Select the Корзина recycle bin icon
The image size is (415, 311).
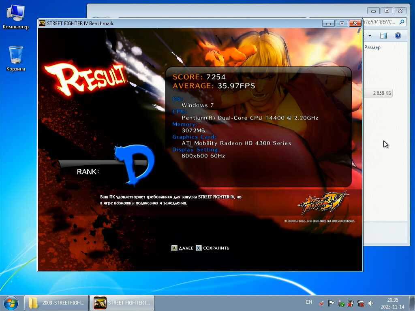16,58
